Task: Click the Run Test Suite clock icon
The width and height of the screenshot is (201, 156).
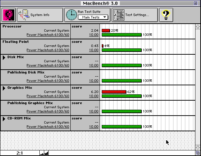Action: click(71, 15)
